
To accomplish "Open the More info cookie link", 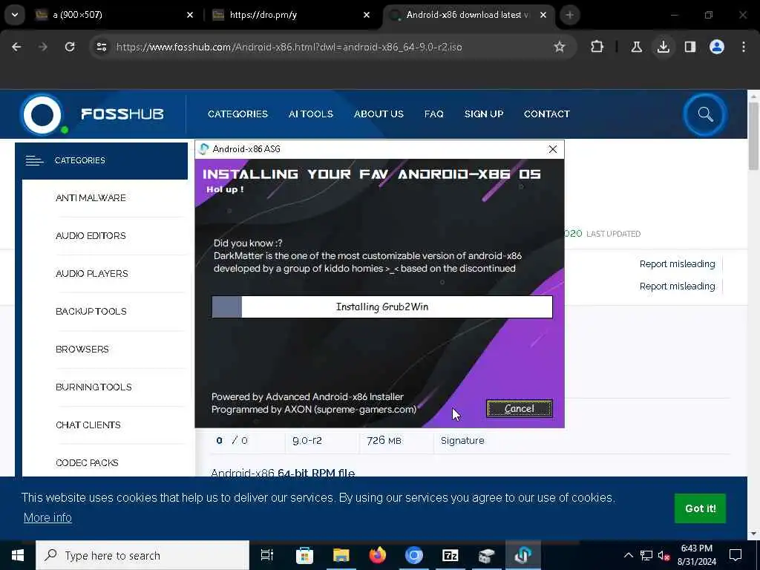I will [47, 517].
